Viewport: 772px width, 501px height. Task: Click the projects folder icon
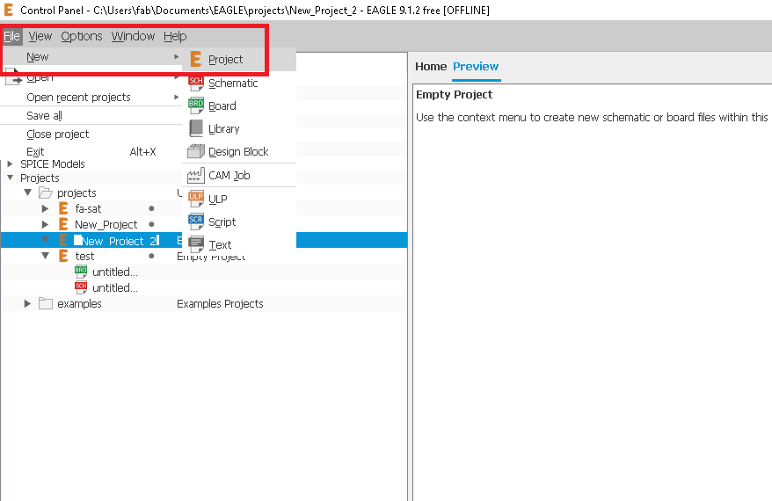pos(46,192)
